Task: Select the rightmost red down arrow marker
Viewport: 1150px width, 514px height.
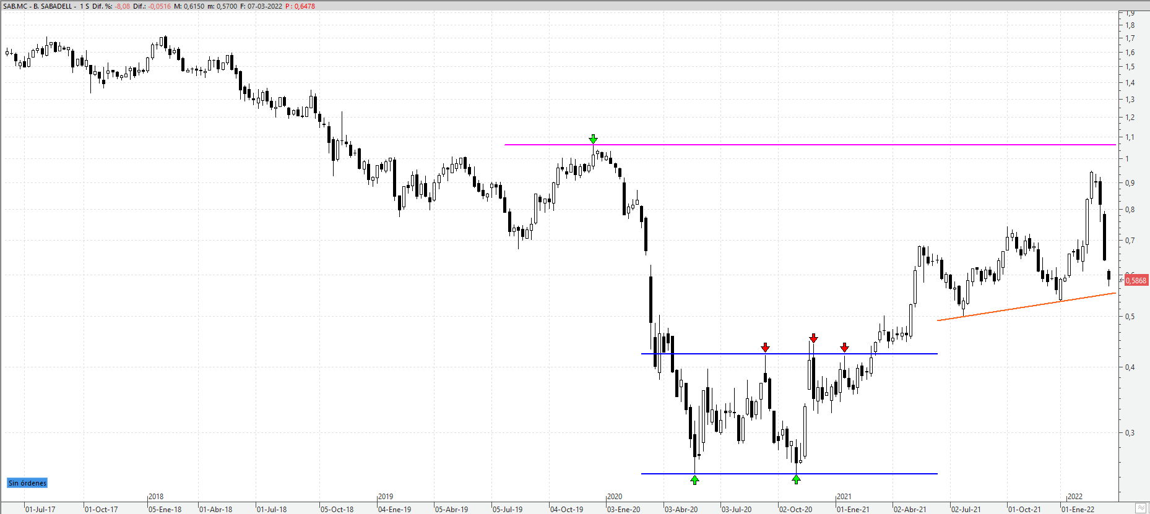Action: [x=845, y=348]
